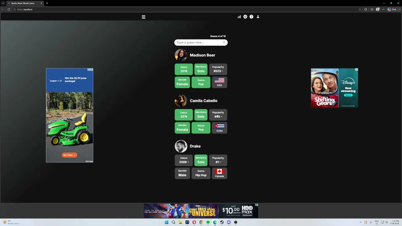This screenshot has width=402, height=226.
Task: Select the Spotle: Music Wordle Game tab
Action: click(x=25, y=3)
